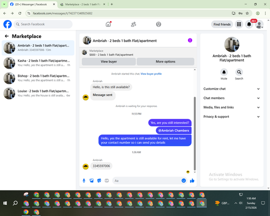Close the Marketplace - 2 beds tab
The height and width of the screenshot is (216, 270).
[104, 4]
